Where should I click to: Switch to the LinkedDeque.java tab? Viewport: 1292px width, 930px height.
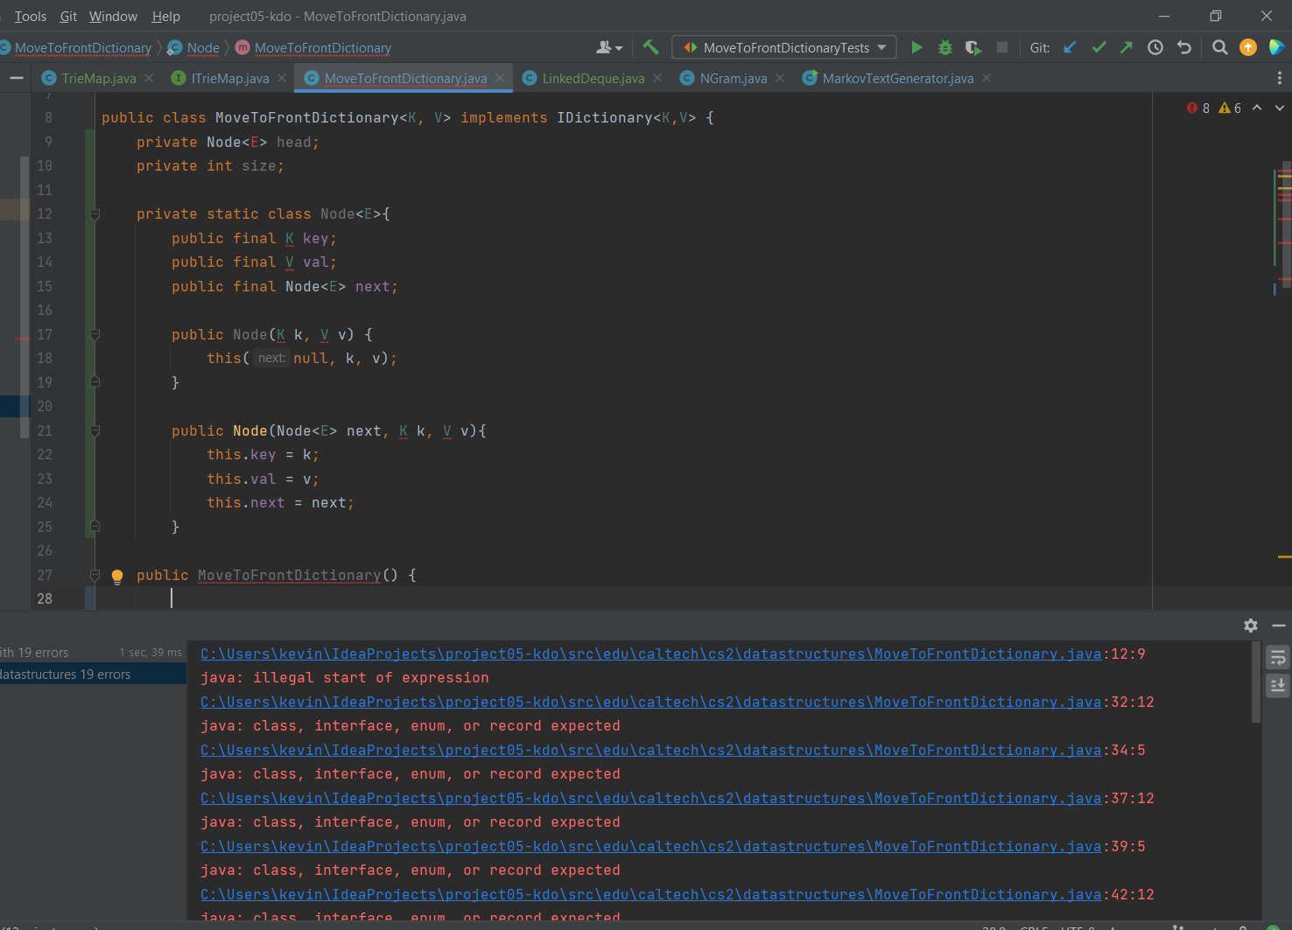pyautogui.click(x=593, y=79)
